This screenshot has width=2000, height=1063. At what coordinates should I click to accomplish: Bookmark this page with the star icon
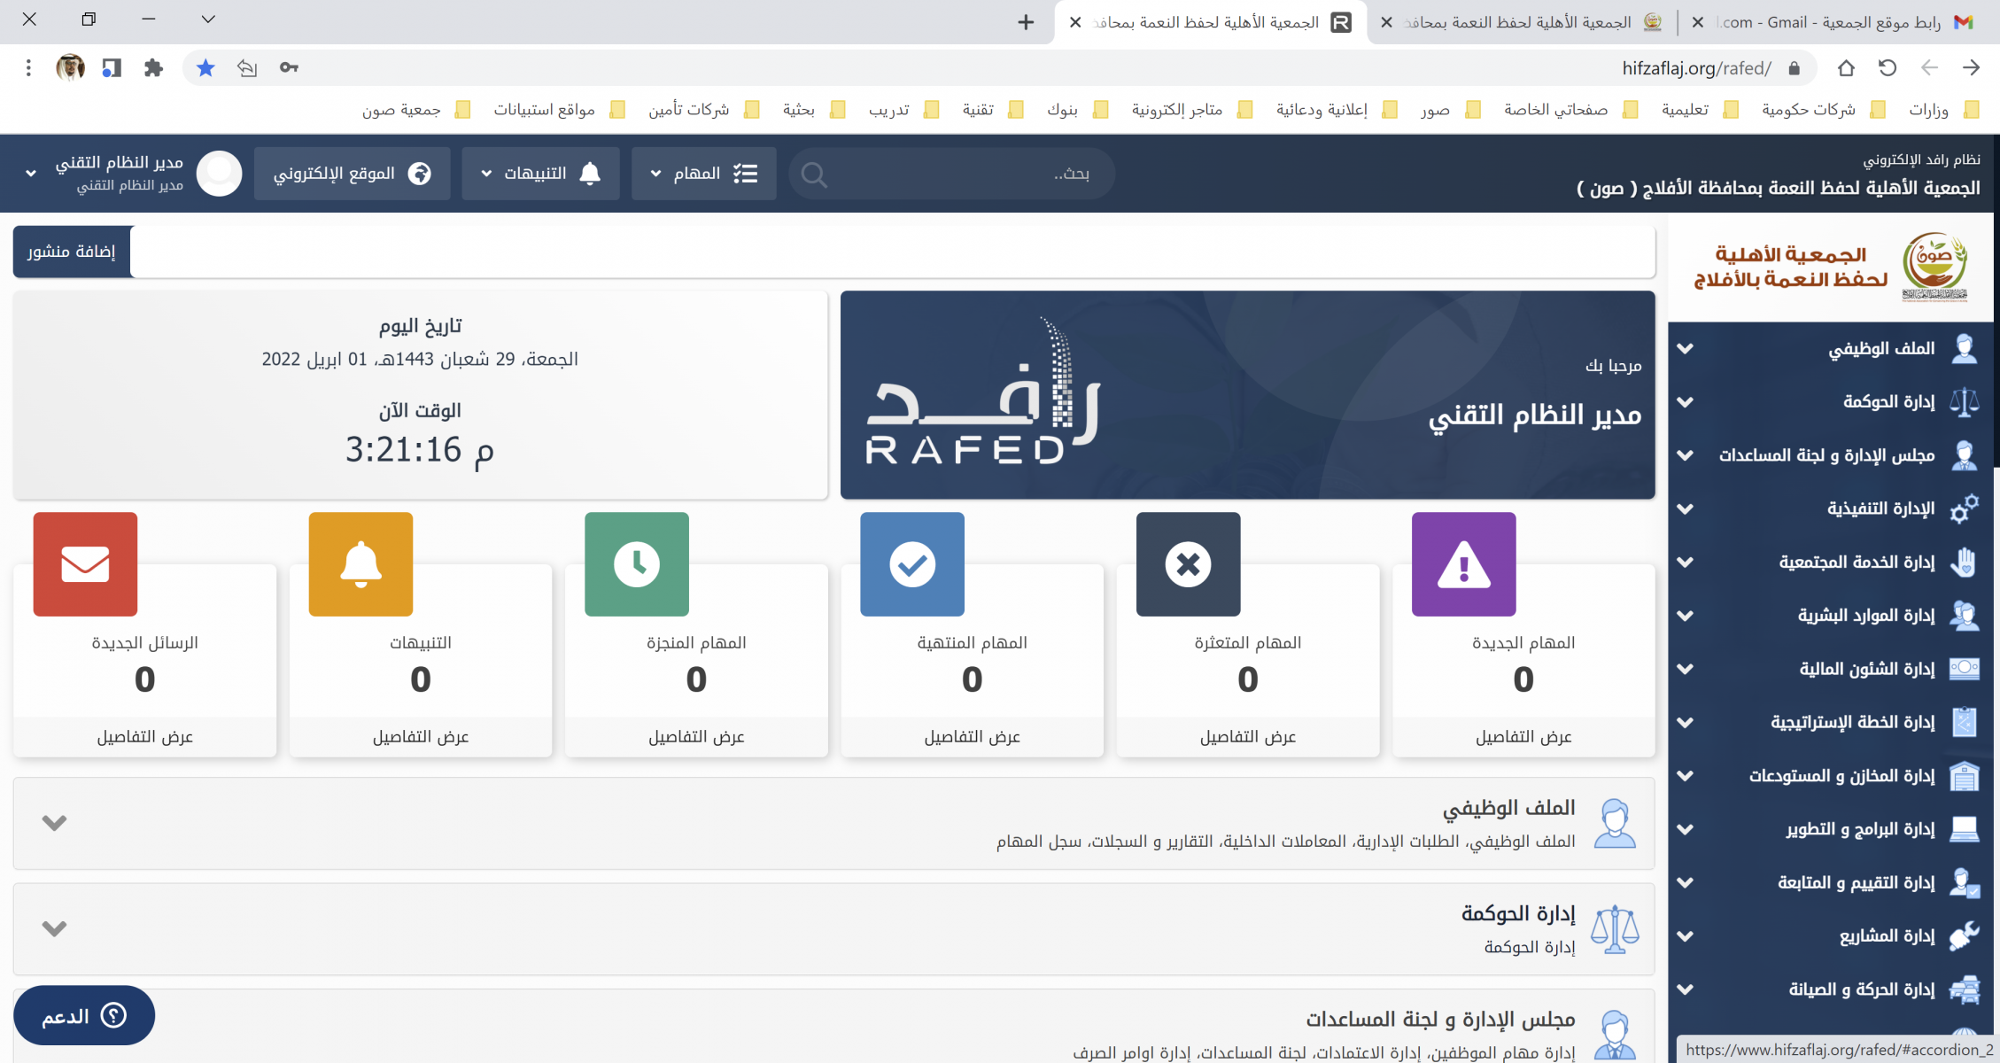[205, 67]
